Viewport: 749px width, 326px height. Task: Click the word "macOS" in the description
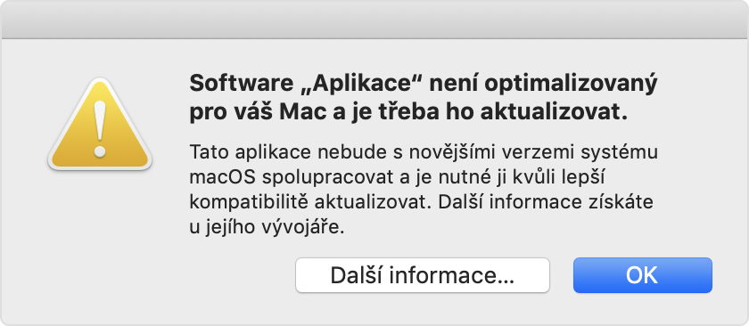coord(222,177)
